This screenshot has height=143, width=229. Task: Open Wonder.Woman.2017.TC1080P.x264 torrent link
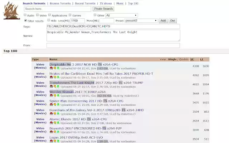pyautogui.click(x=77, y=92)
